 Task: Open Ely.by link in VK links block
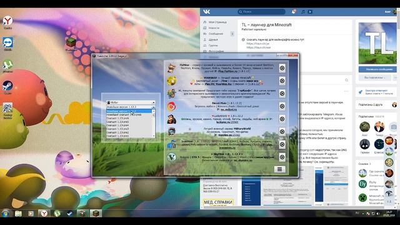click(x=362, y=184)
